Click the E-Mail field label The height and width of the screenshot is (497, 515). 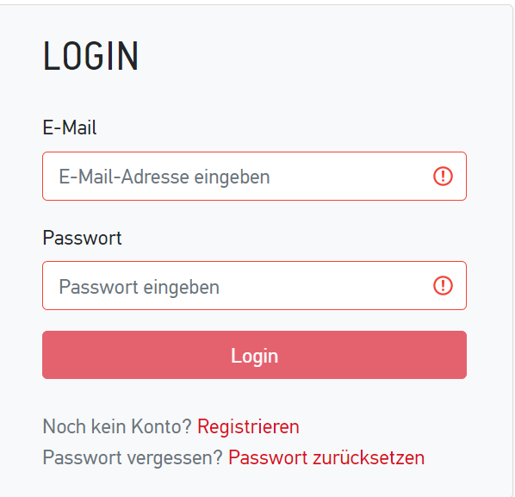click(x=69, y=127)
